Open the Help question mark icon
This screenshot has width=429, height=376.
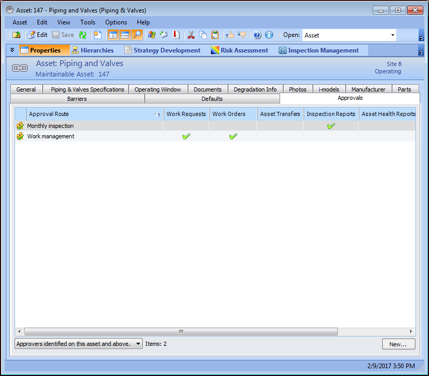point(257,35)
